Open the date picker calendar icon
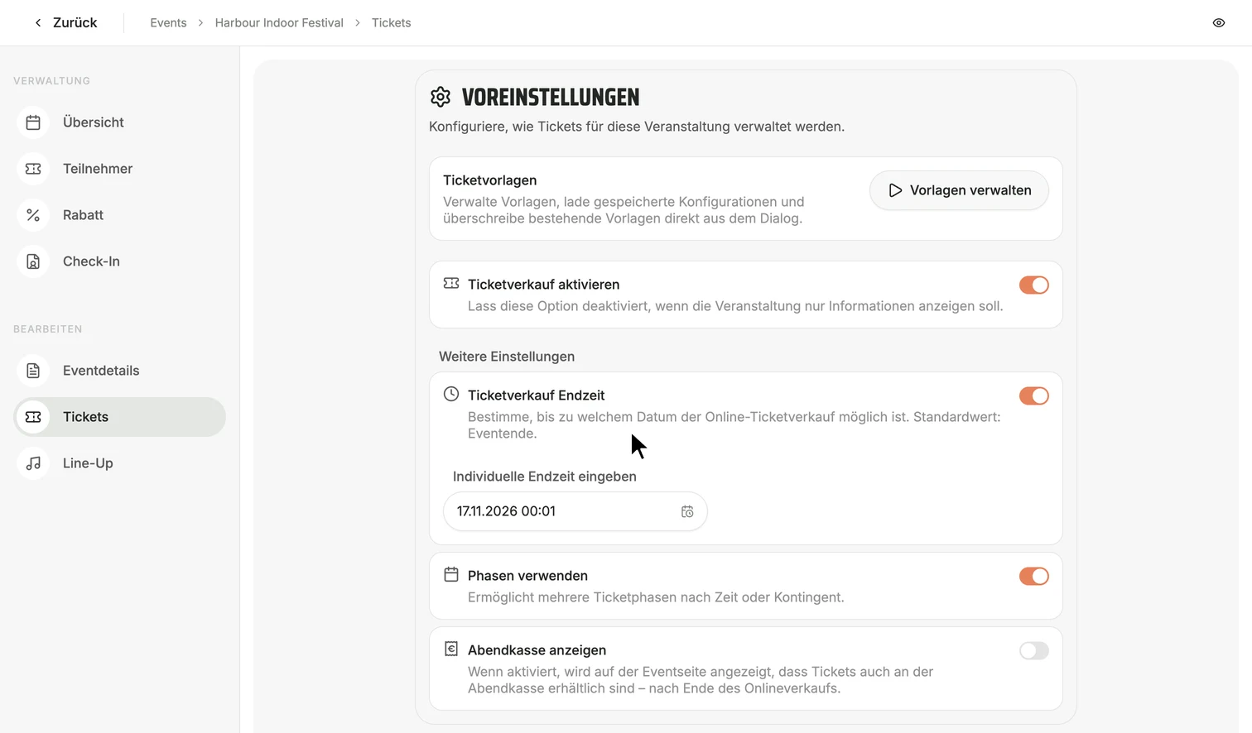 click(x=687, y=512)
